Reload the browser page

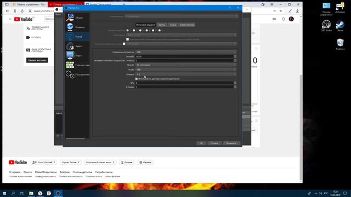[22, 11]
